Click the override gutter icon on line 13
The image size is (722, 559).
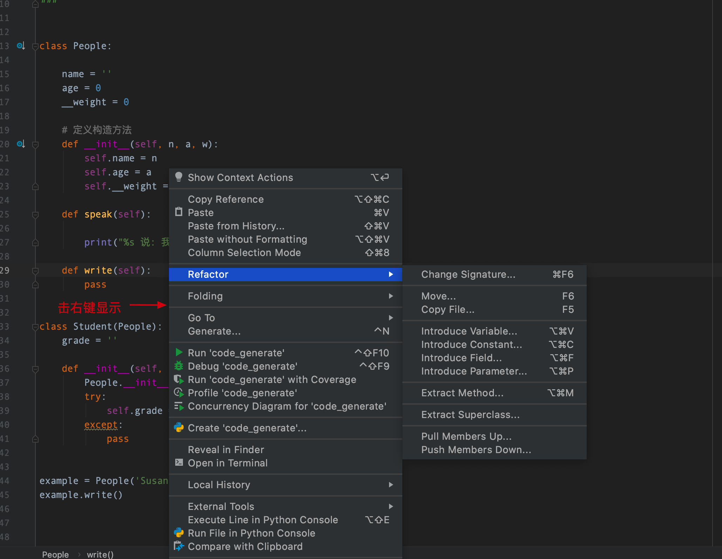click(21, 46)
